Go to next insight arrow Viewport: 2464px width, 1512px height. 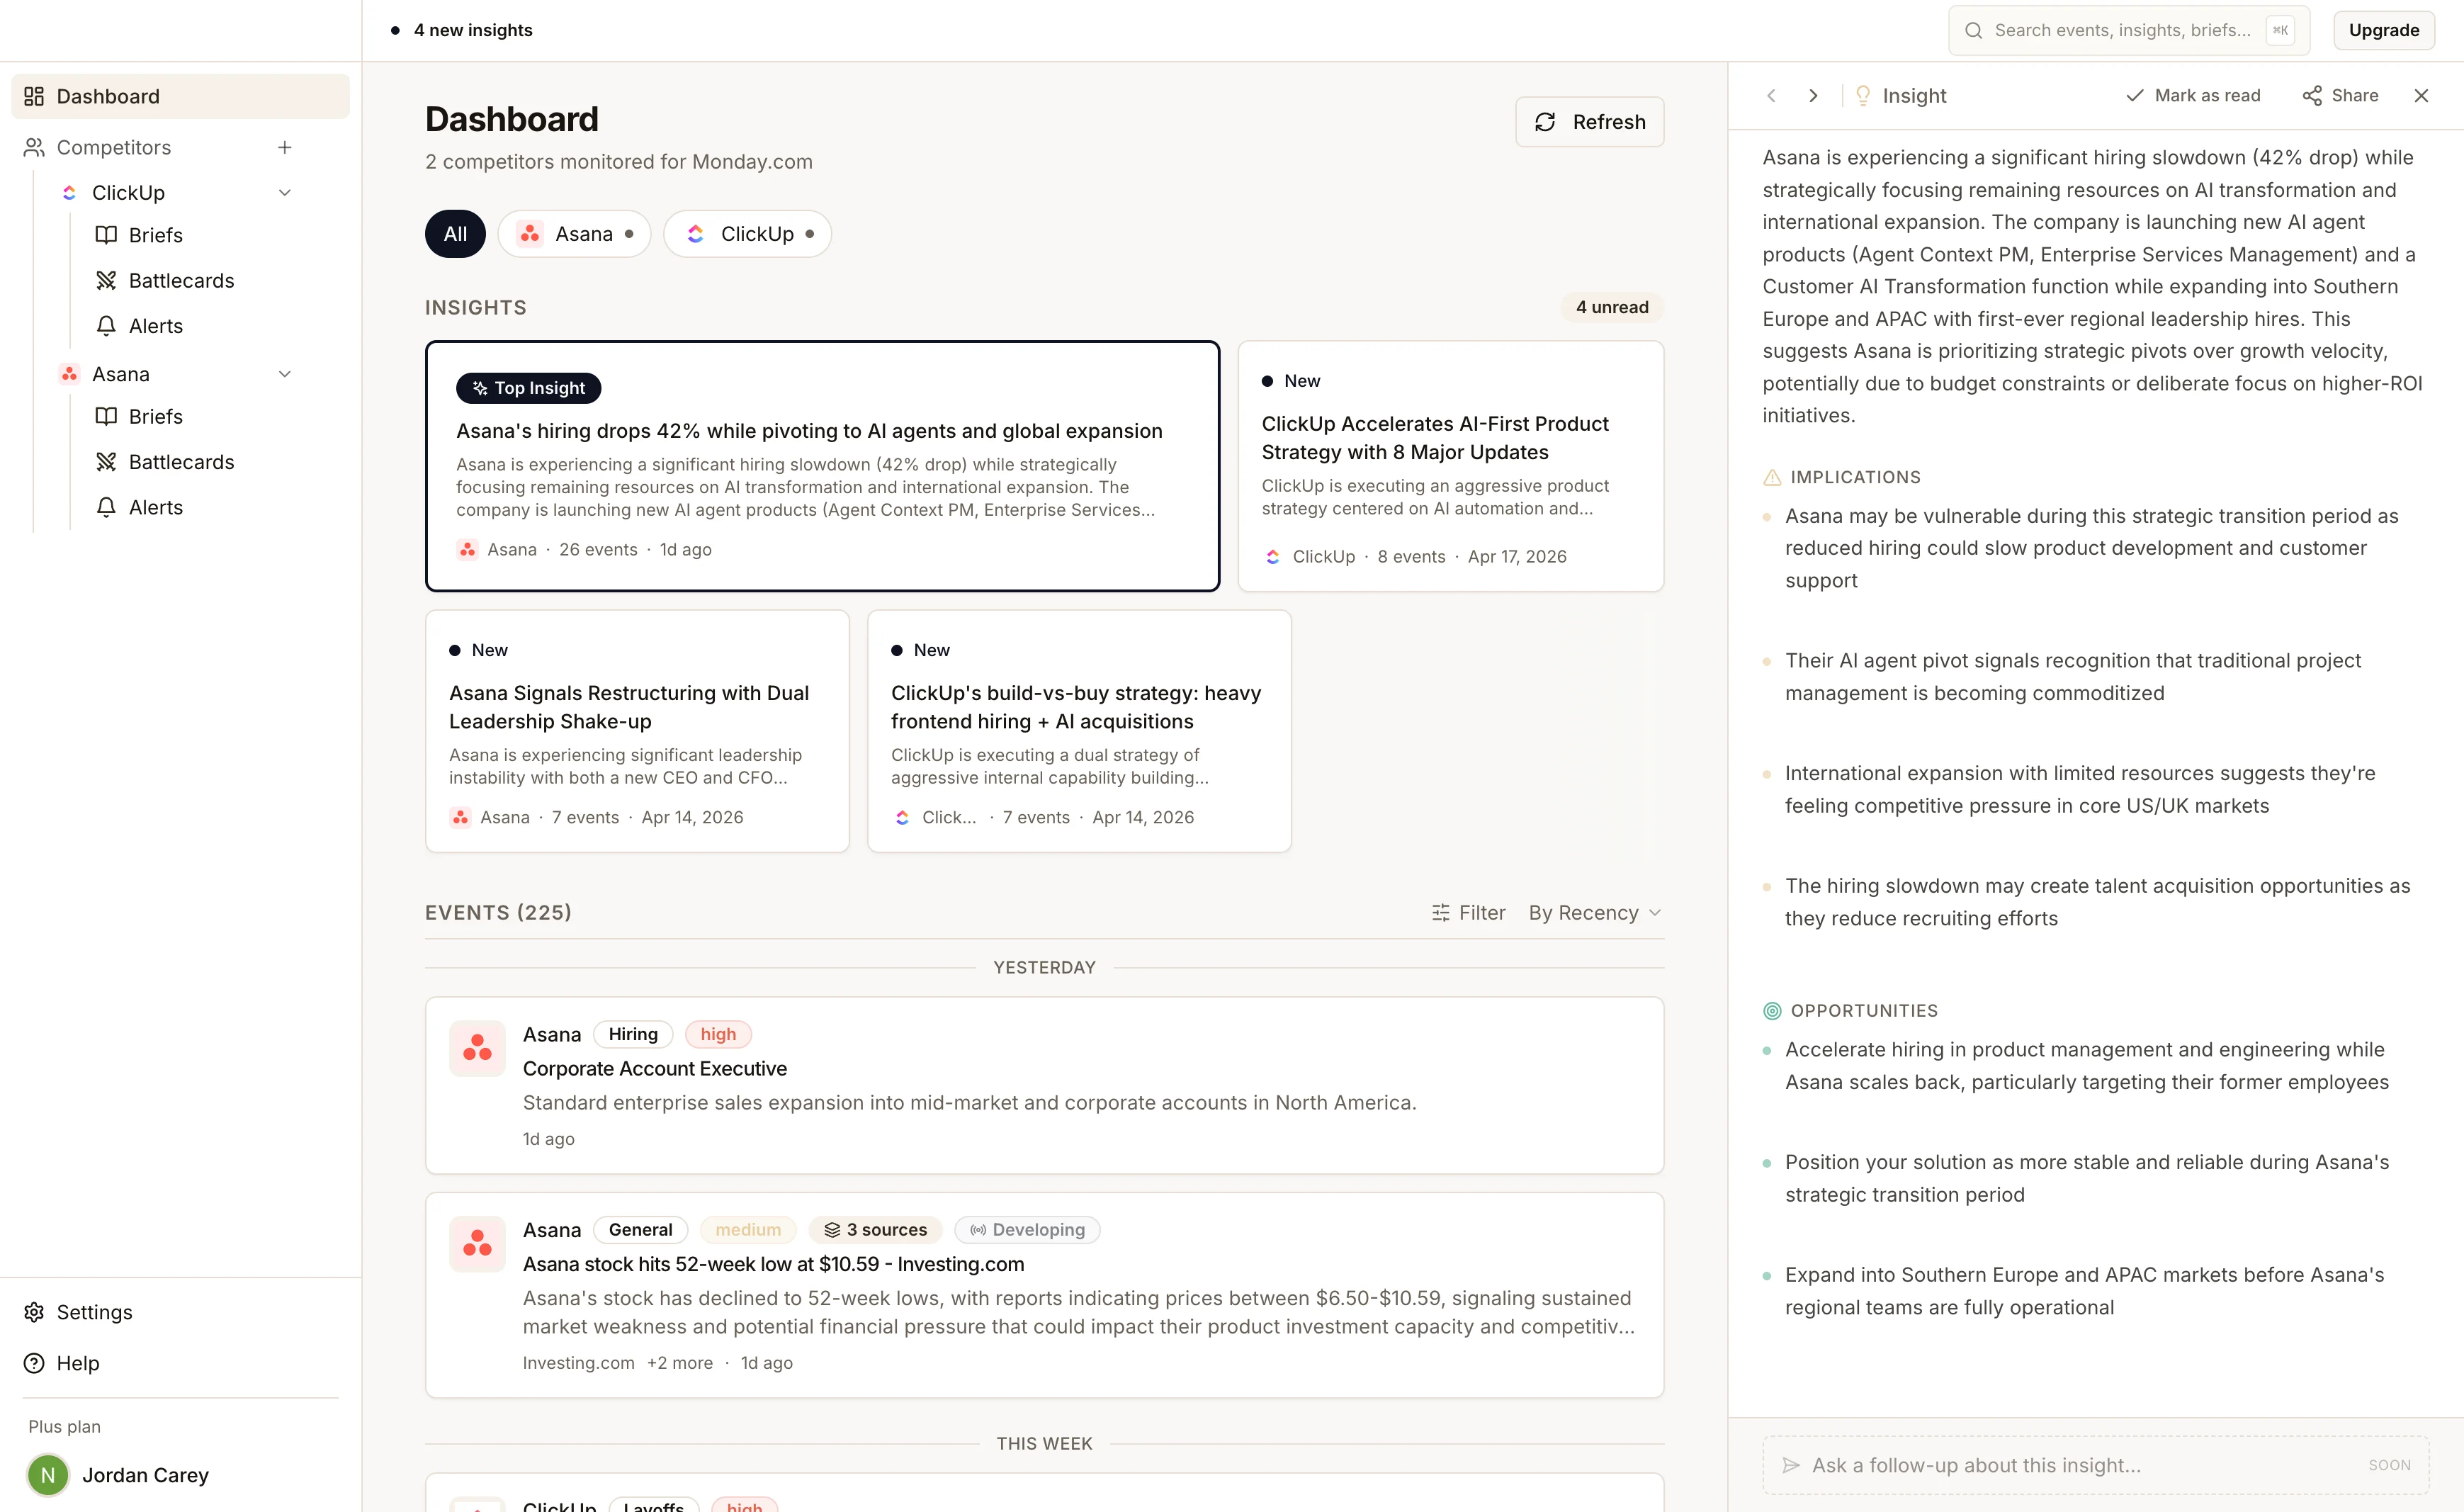tap(1813, 95)
